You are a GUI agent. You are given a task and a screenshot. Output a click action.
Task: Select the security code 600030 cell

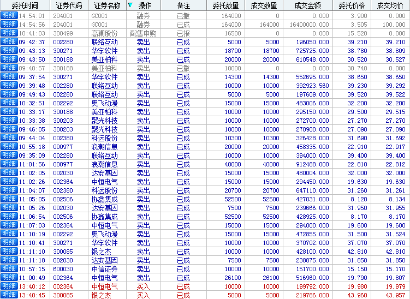(63, 269)
